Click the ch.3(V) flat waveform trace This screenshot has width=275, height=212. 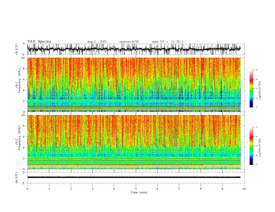click(134, 177)
